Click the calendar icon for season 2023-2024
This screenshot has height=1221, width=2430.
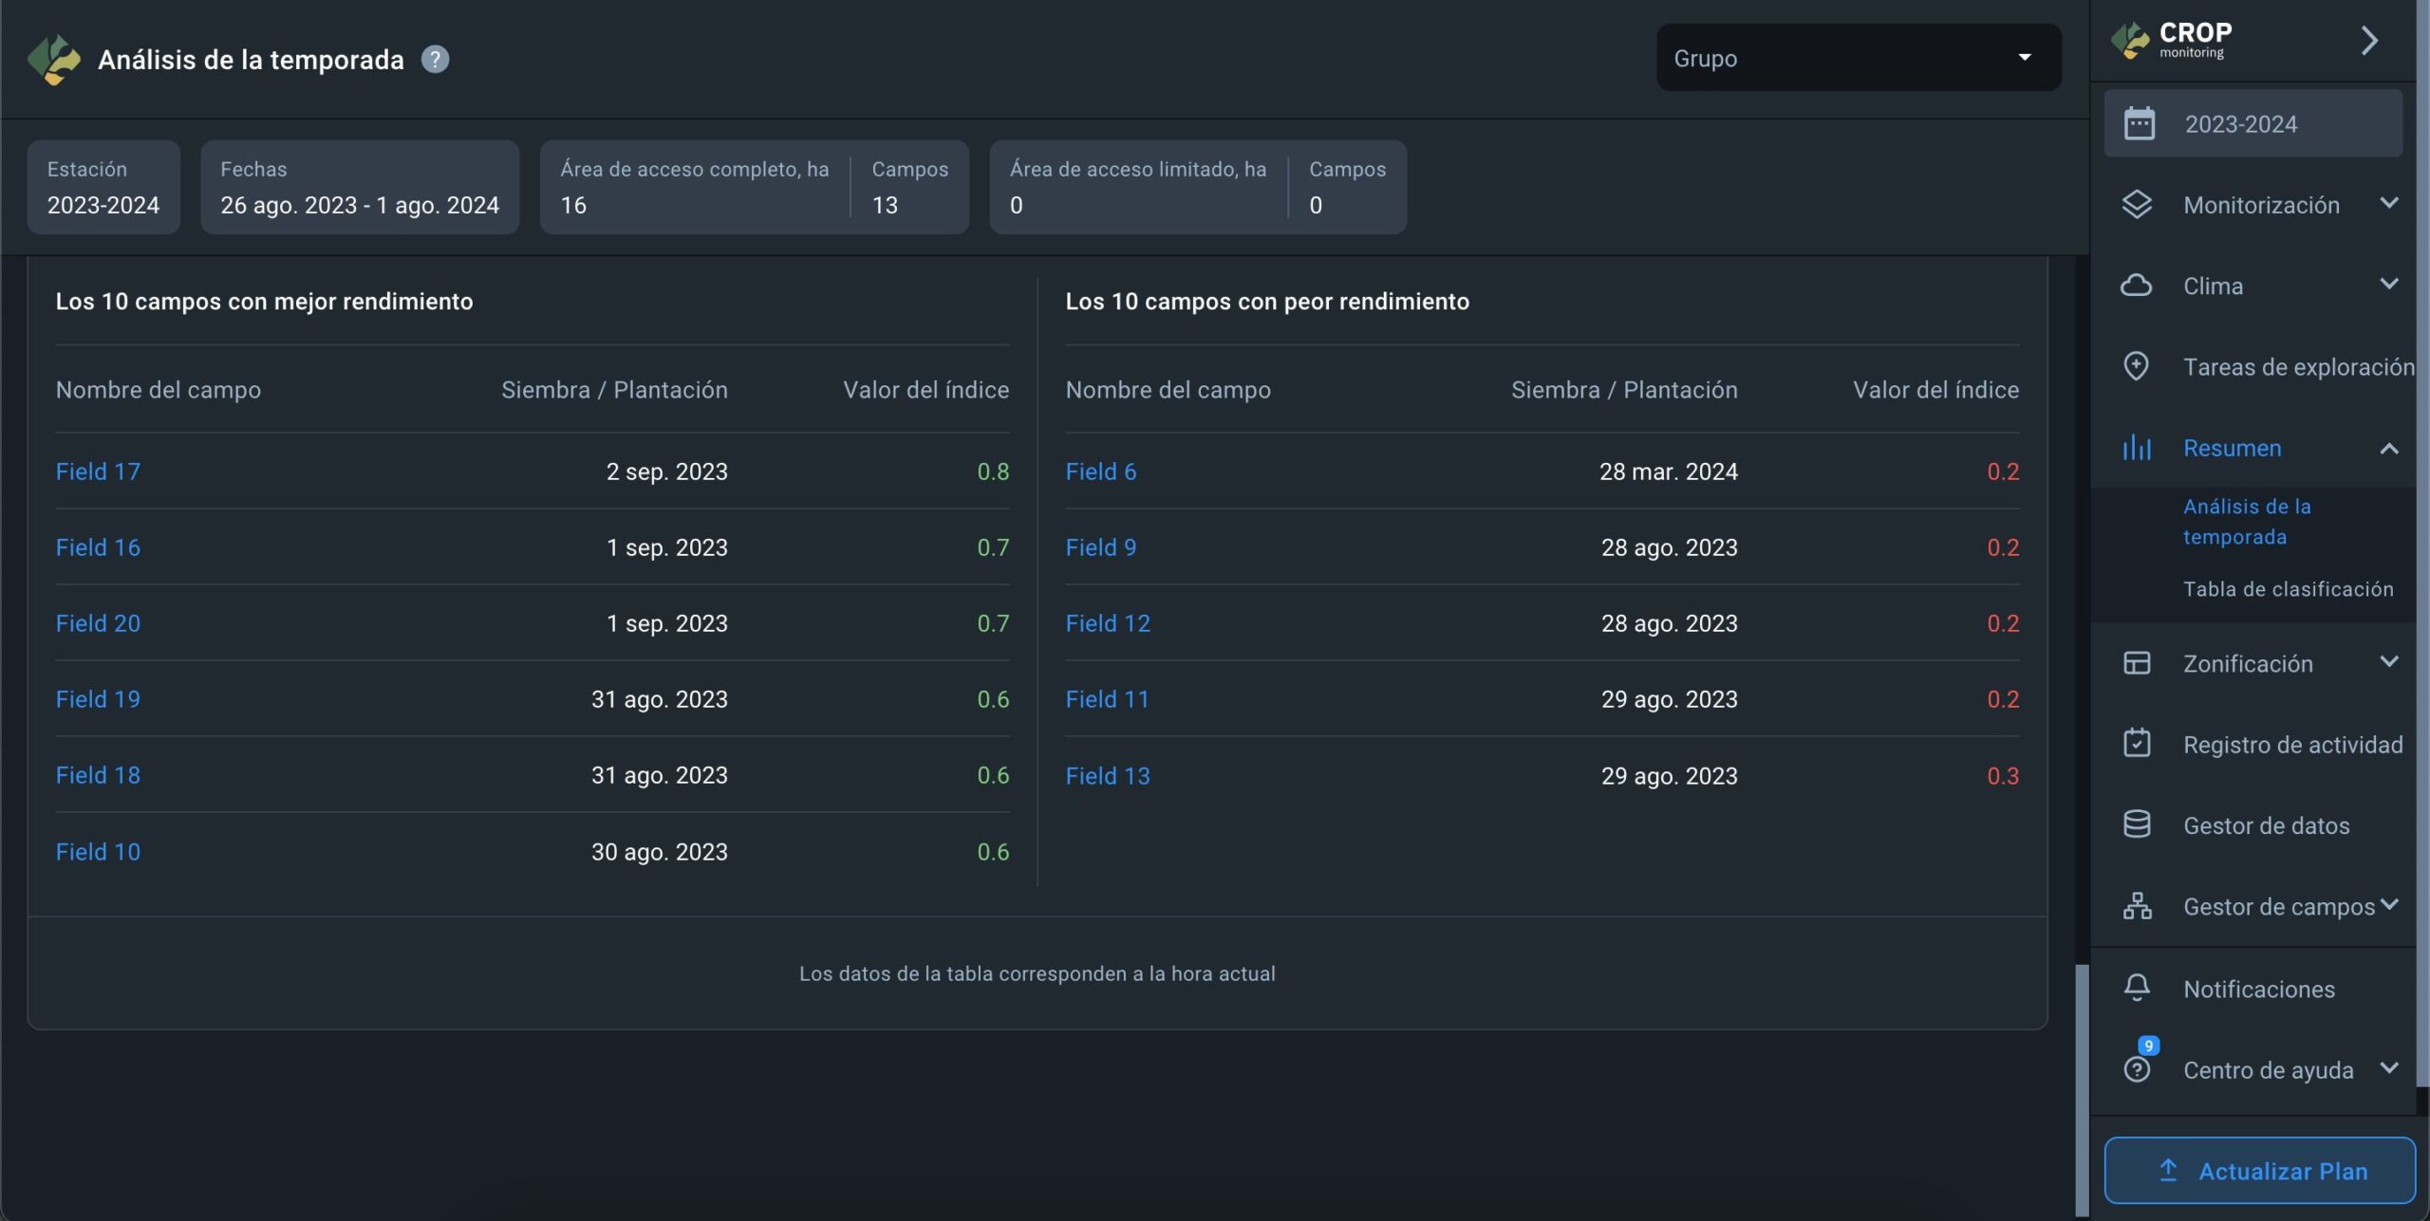pos(2139,124)
